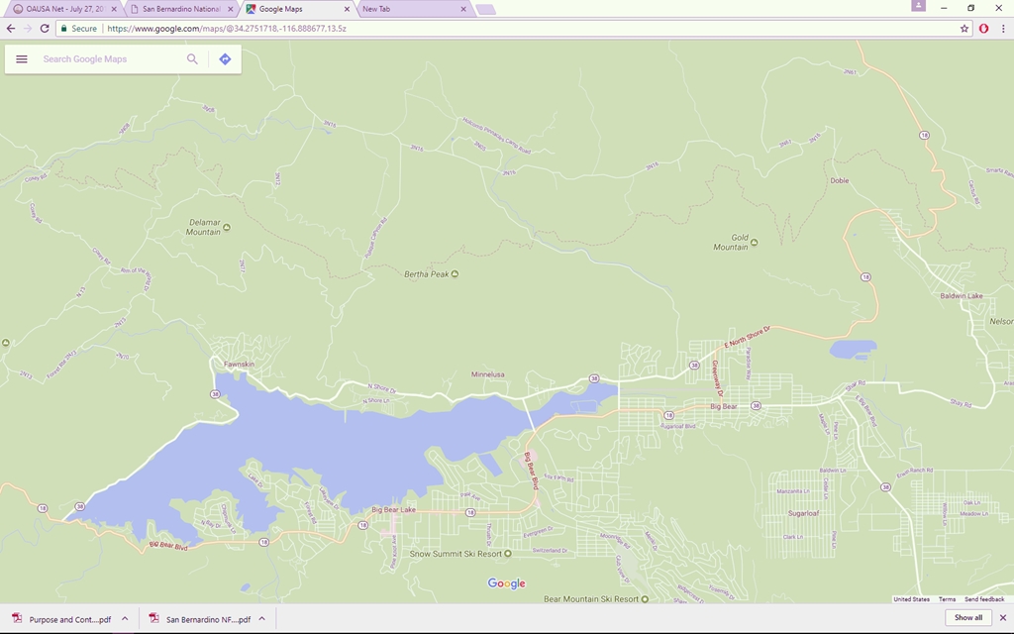
Task: Click the Opera extension icon
Action: point(983,29)
